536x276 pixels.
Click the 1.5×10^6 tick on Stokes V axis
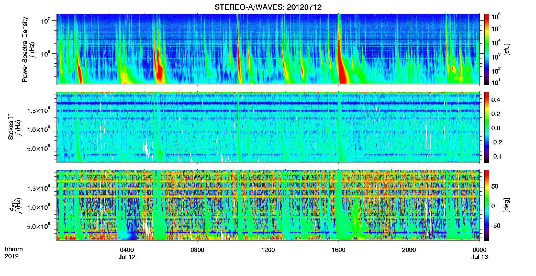point(39,110)
